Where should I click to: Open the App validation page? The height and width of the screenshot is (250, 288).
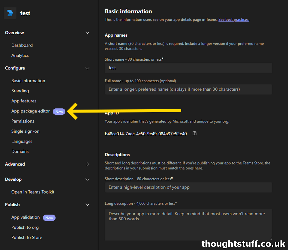tap(25, 217)
